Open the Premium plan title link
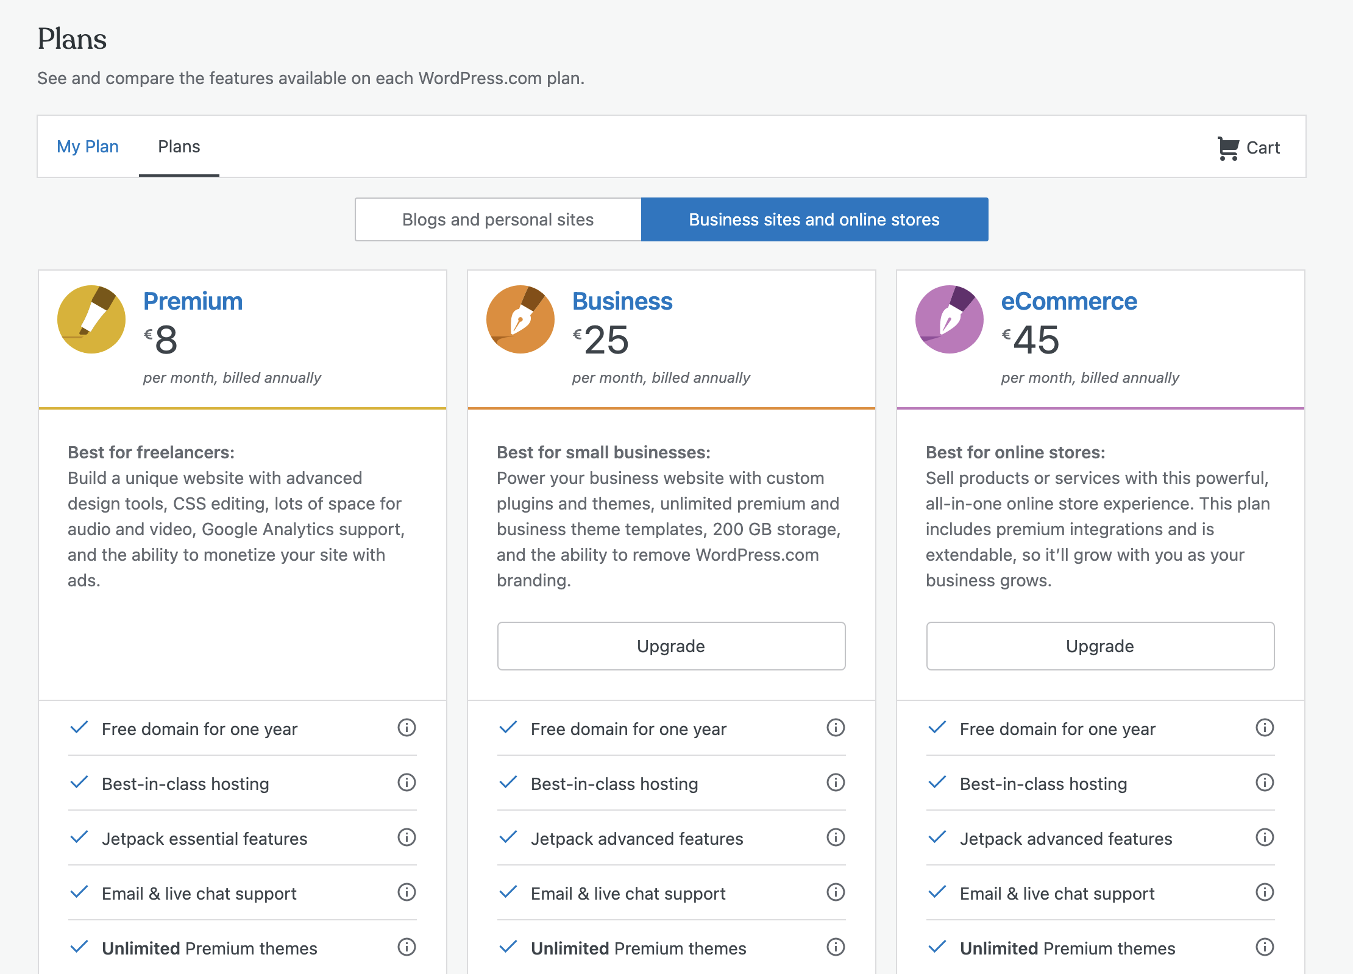Screen dimensions: 1353x974 (x=193, y=301)
